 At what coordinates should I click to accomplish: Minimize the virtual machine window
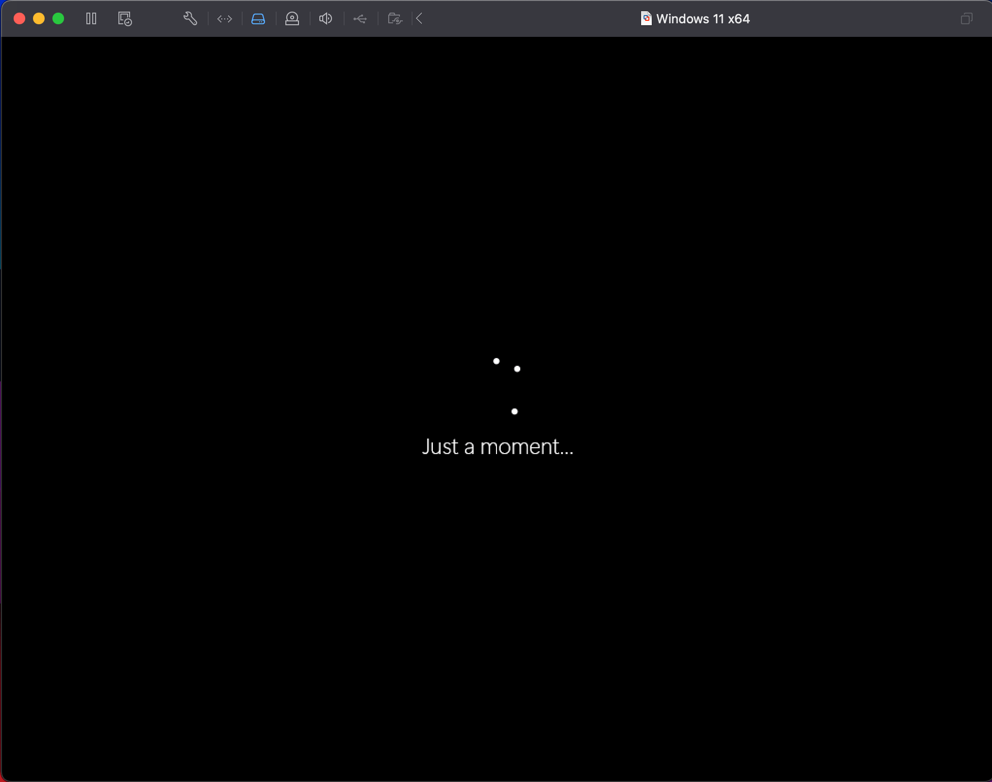coord(39,19)
